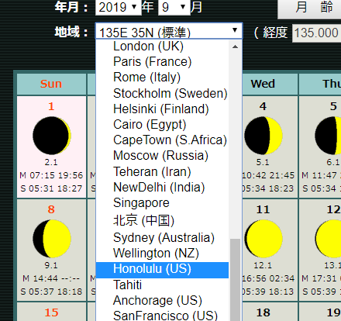Open the month dropdown showing 9

pos(174,7)
